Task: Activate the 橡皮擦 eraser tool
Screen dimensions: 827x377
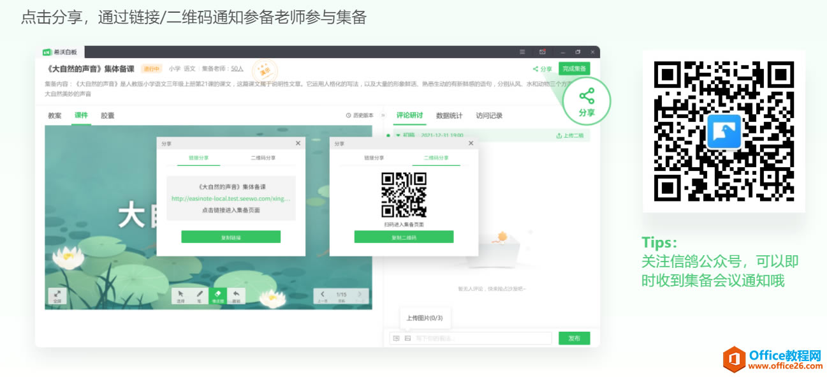Action: tap(217, 296)
